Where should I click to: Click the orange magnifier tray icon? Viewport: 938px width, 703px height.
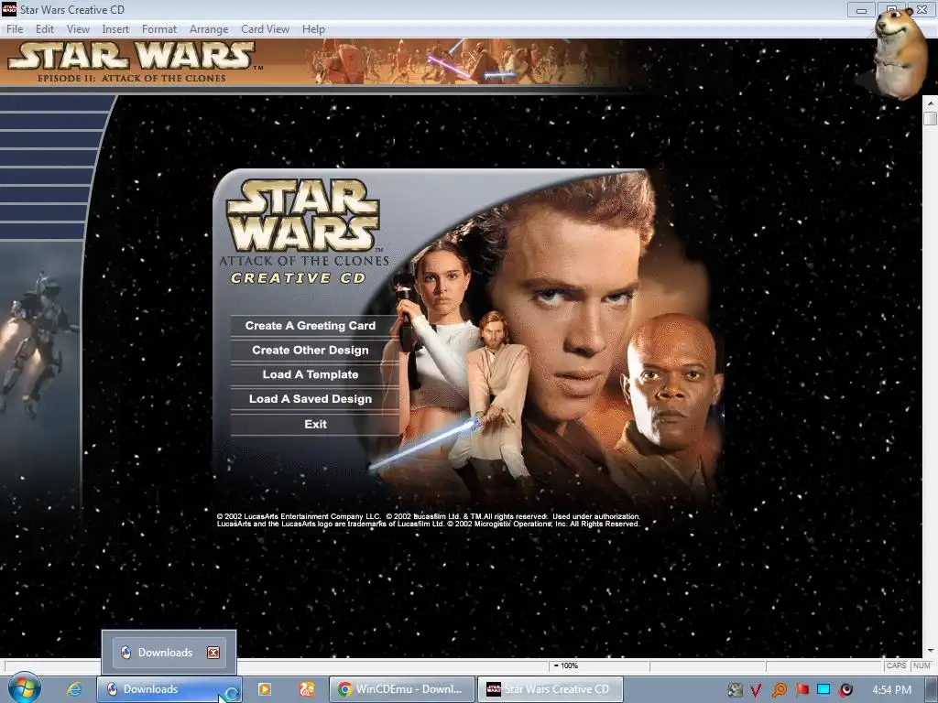coord(779,690)
